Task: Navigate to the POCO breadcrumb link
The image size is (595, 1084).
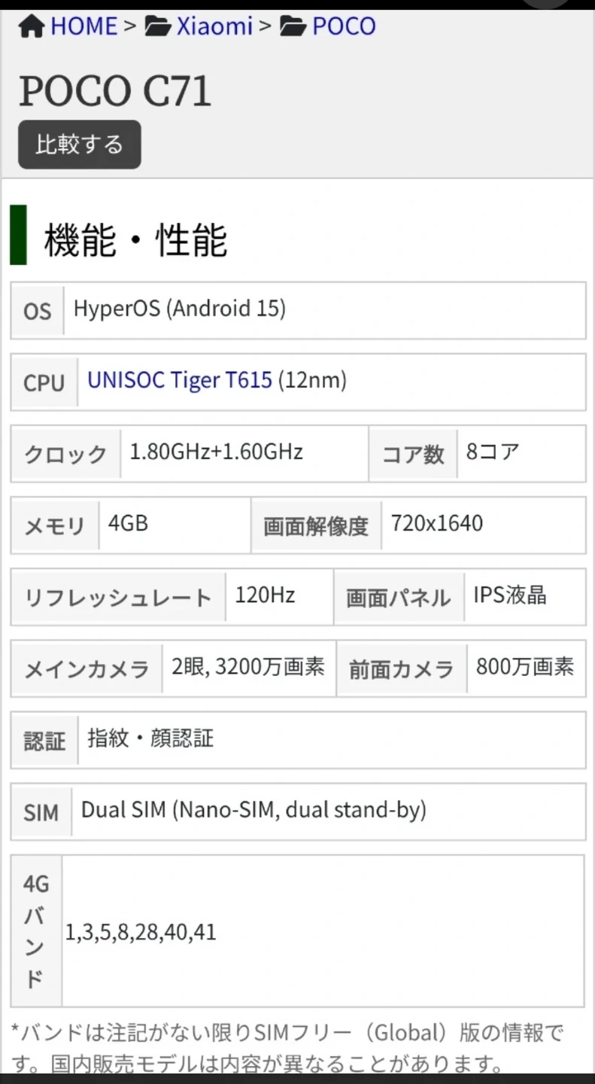Action: click(x=344, y=27)
